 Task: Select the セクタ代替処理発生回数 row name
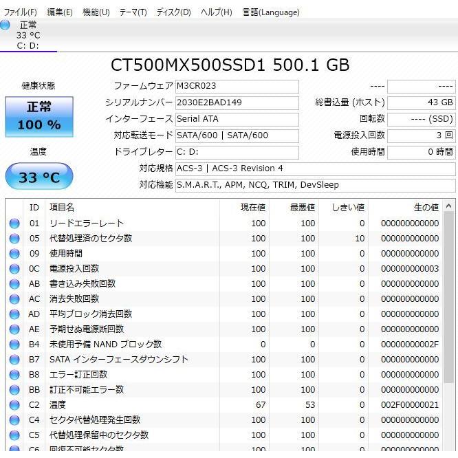tap(95, 420)
